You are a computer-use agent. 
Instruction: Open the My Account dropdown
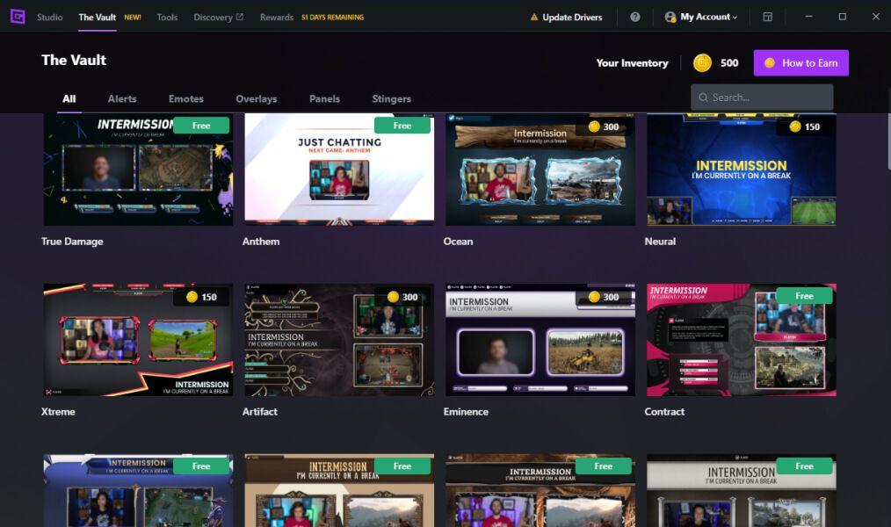(x=701, y=17)
